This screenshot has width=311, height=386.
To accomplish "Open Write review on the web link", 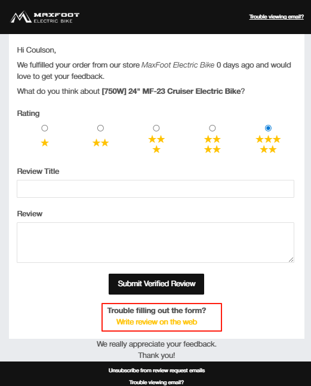I will (156, 322).
